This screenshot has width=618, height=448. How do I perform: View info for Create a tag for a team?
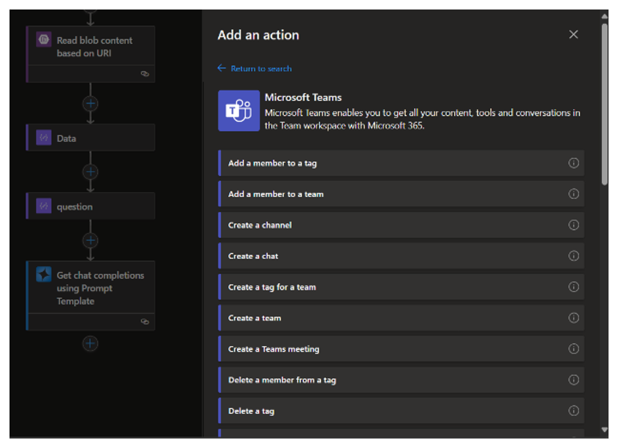point(574,287)
